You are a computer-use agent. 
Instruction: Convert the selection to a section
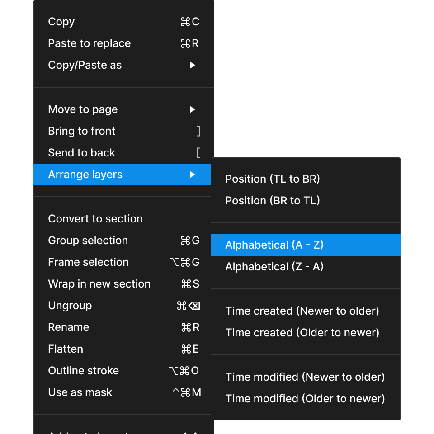[x=95, y=218]
